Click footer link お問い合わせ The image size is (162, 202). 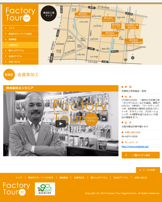(x=141, y=178)
